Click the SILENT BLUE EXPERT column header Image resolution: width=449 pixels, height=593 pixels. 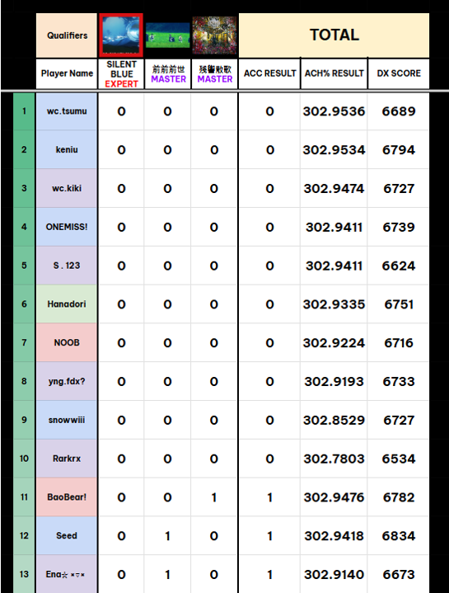coord(121,73)
